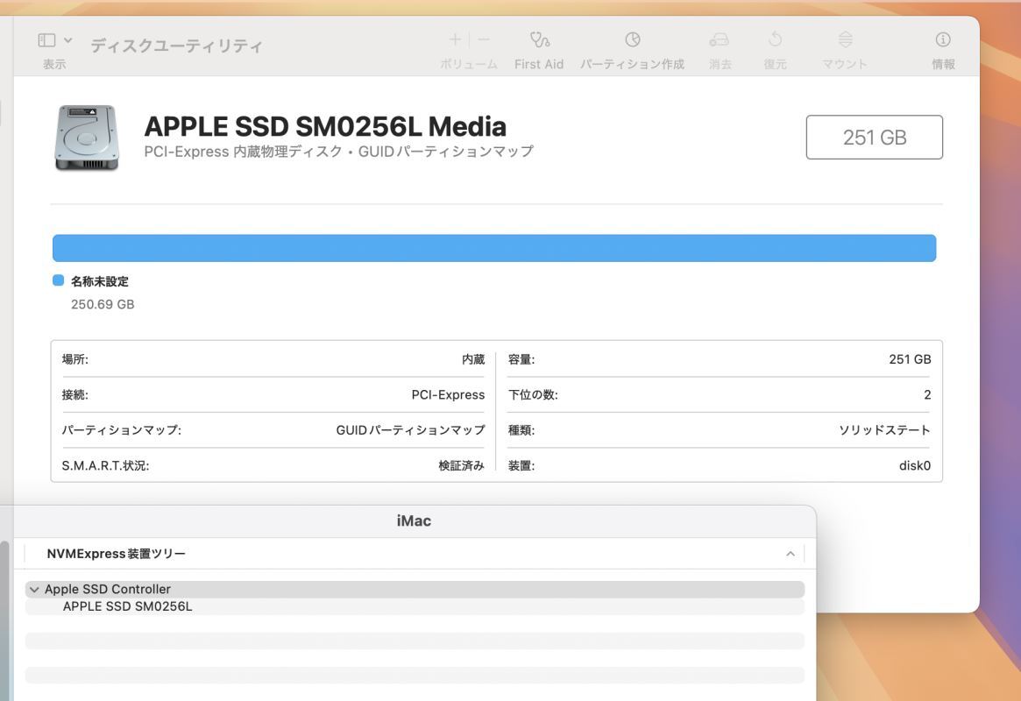Select the GUIDパーティションマップ table value

(x=410, y=430)
